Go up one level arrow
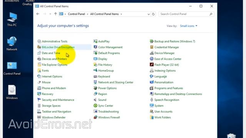246x138 pixels. pyautogui.click(x=55, y=14)
